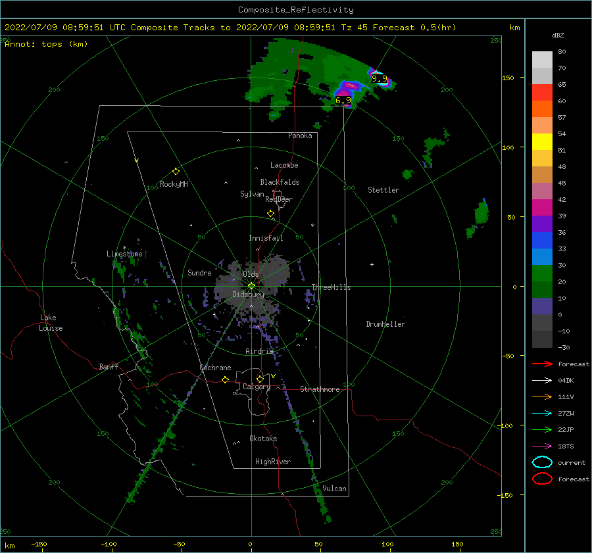Image resolution: width=592 pixels, height=553 pixels.
Task: Click the Calgary city label
Action: (257, 387)
